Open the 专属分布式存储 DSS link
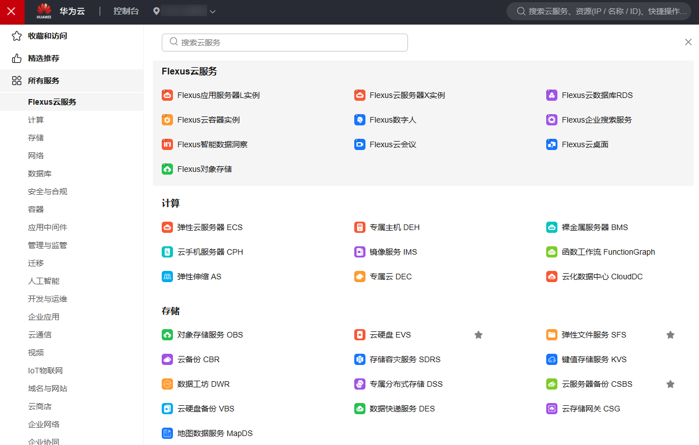The image size is (699, 445). point(406,384)
